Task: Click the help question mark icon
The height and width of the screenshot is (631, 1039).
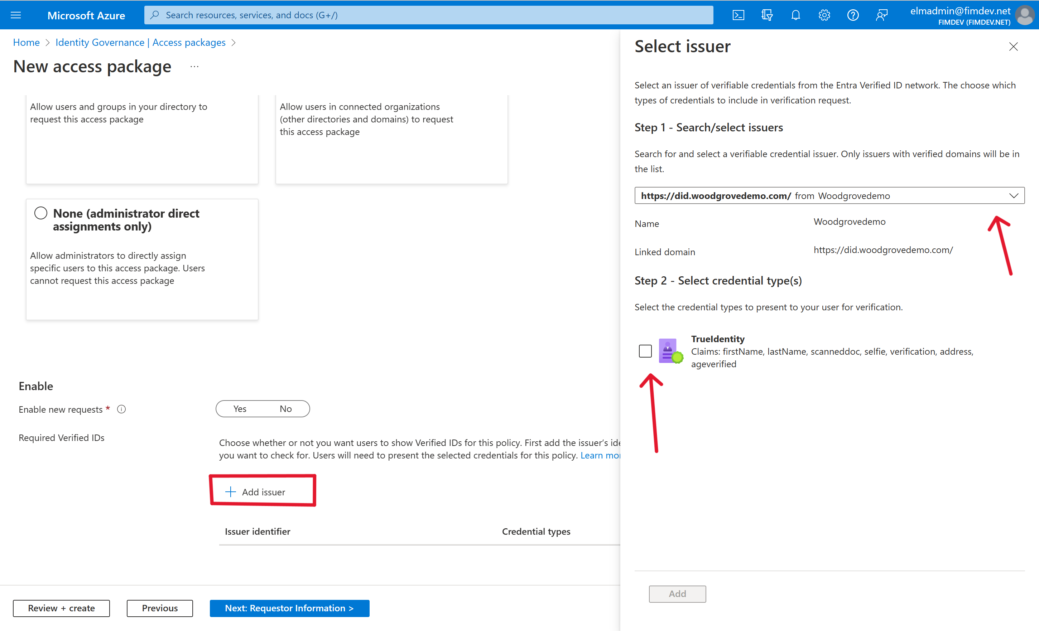Action: (x=853, y=15)
